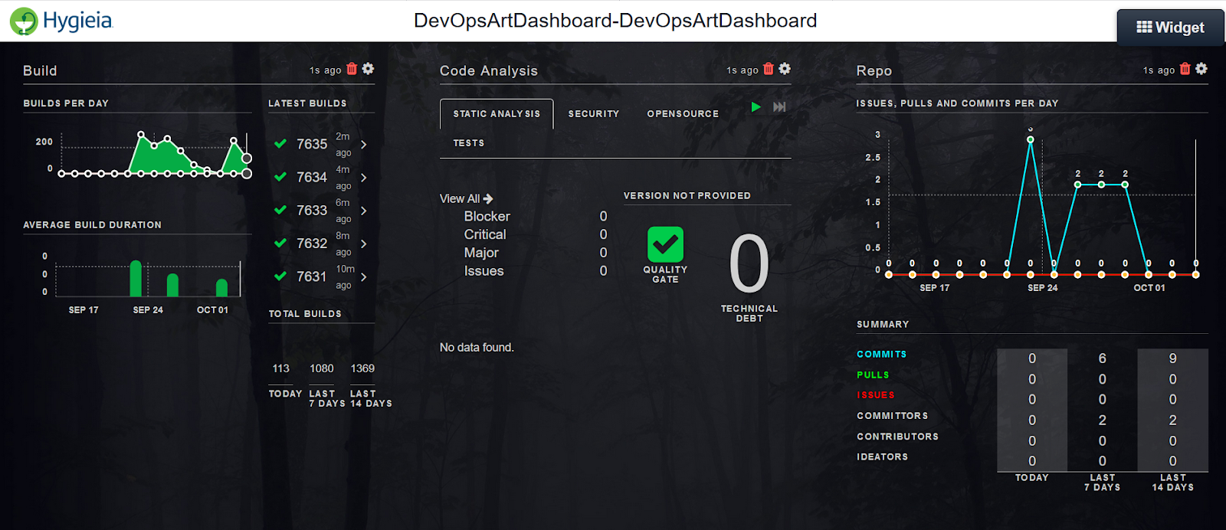
Task: Open Repo widget settings gear
Action: point(1201,69)
